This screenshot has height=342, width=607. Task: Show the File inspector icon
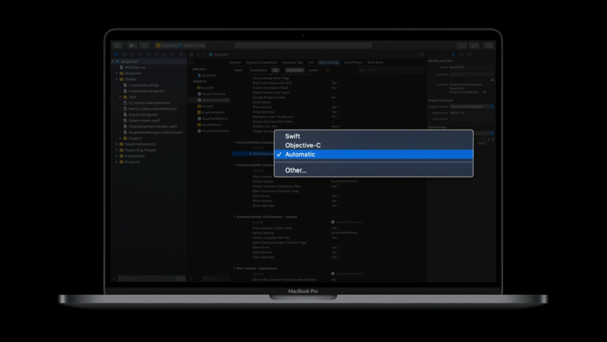coord(454,55)
